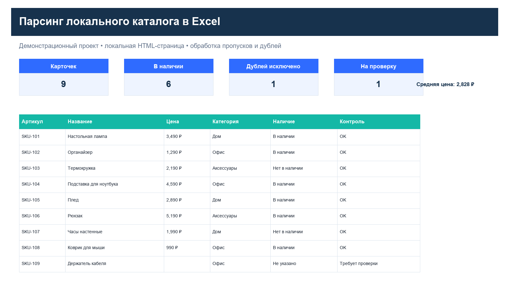Click the SKU-102 article cell
Image resolution: width=509 pixels, height=286 pixels.
tap(42, 153)
